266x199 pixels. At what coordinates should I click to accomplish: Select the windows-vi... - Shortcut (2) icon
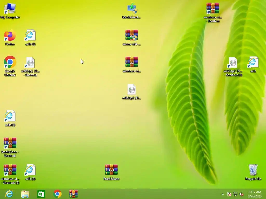[x=10, y=174]
